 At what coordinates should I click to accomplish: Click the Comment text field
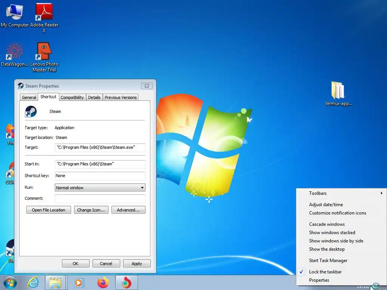(100, 199)
